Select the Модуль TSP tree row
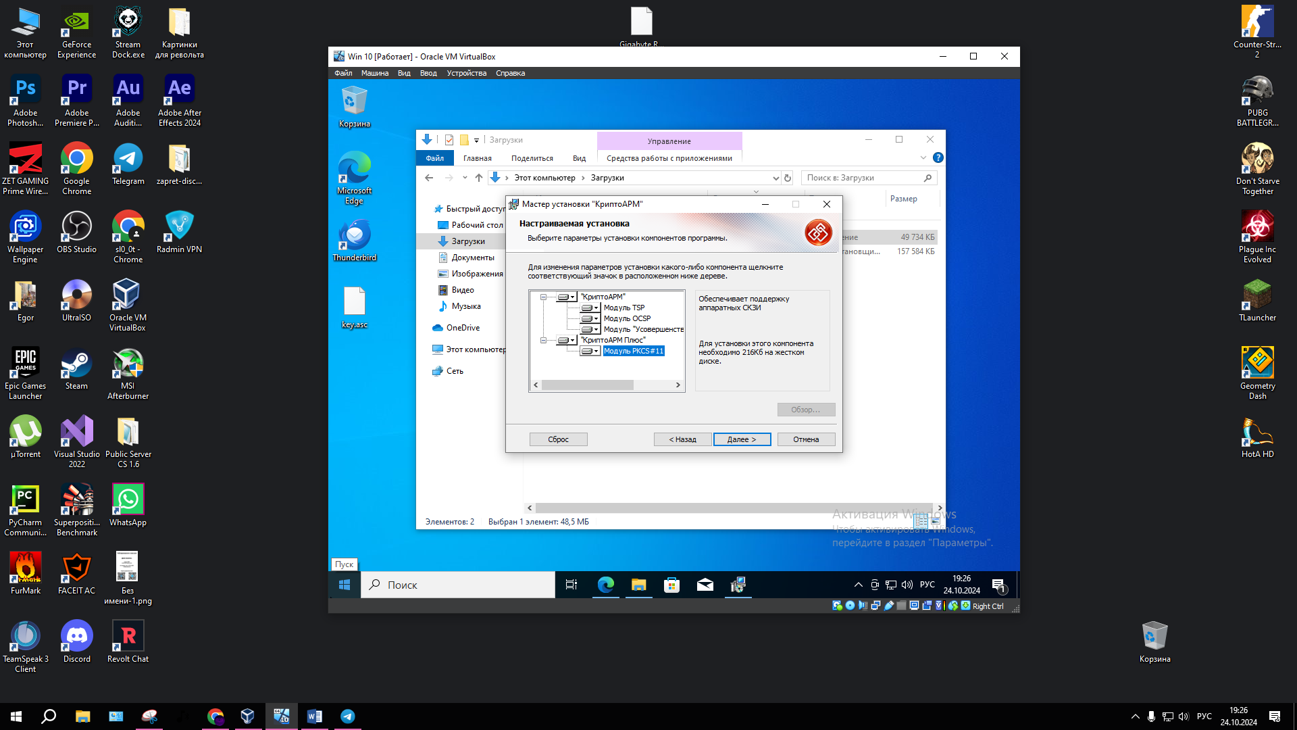The height and width of the screenshot is (730, 1297). pos(624,308)
